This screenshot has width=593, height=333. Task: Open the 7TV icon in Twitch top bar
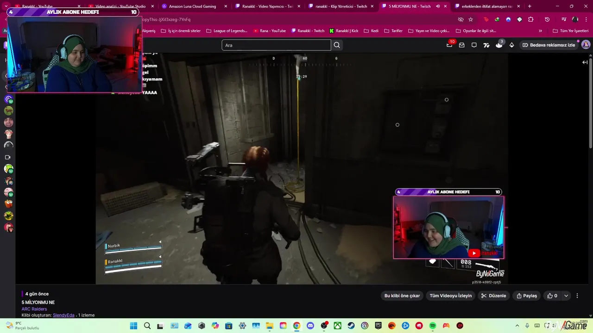(x=486, y=45)
